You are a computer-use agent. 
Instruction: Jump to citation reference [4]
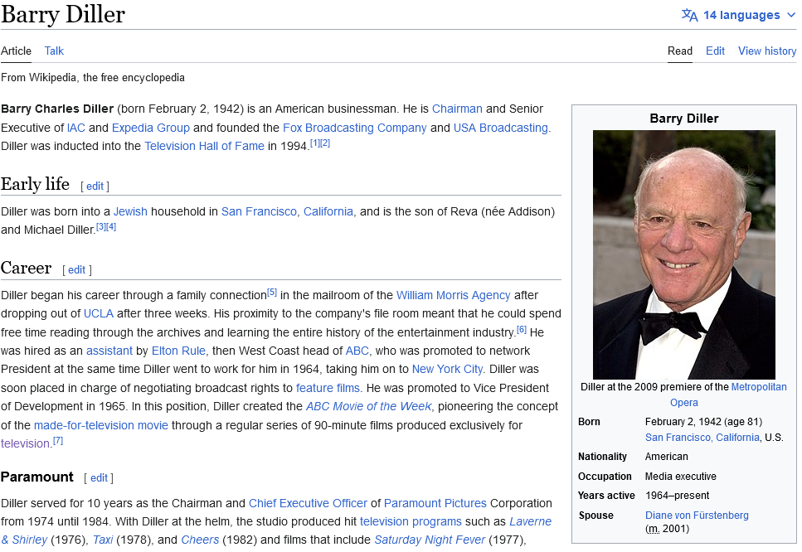(111, 226)
